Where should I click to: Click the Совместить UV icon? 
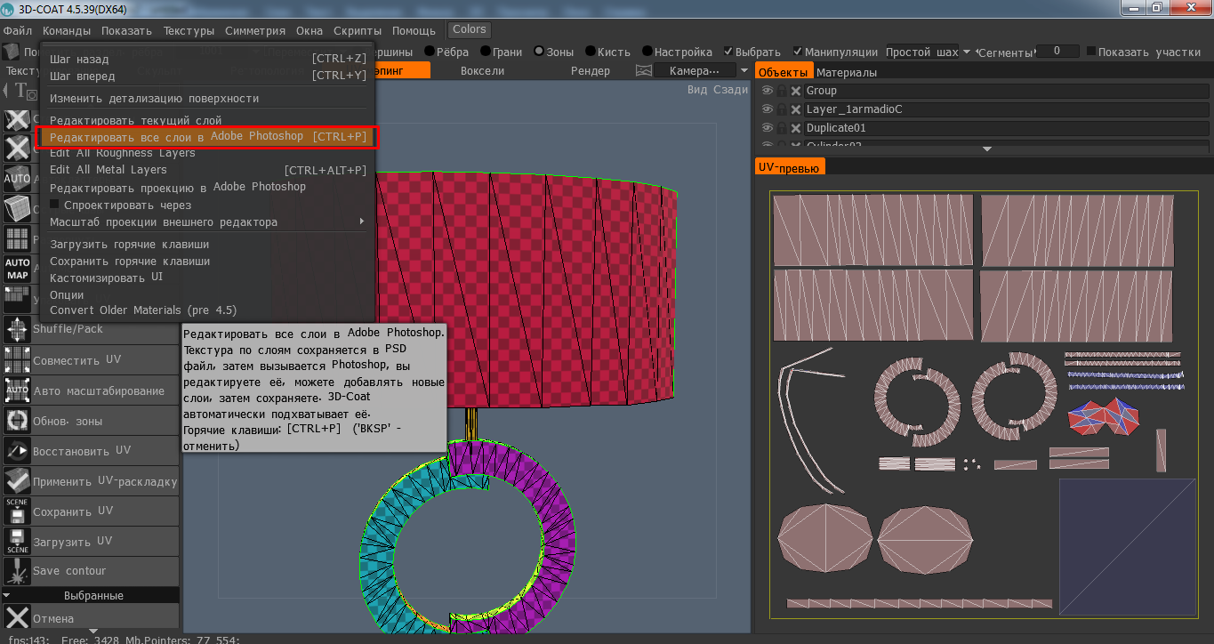point(17,360)
